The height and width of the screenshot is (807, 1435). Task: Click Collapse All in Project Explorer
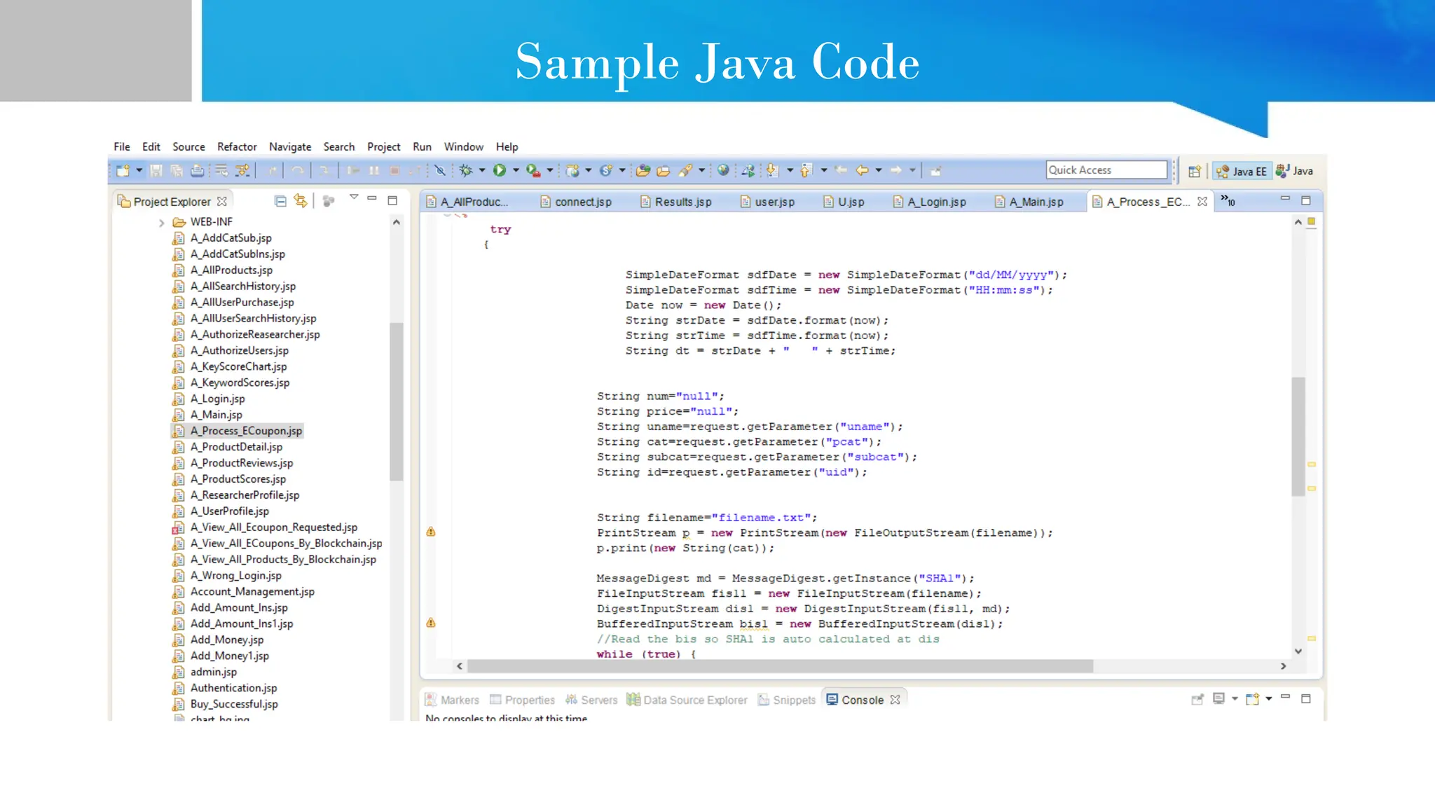[x=280, y=201]
